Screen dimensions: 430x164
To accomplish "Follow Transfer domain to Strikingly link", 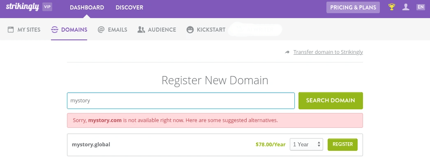I will tap(328, 52).
